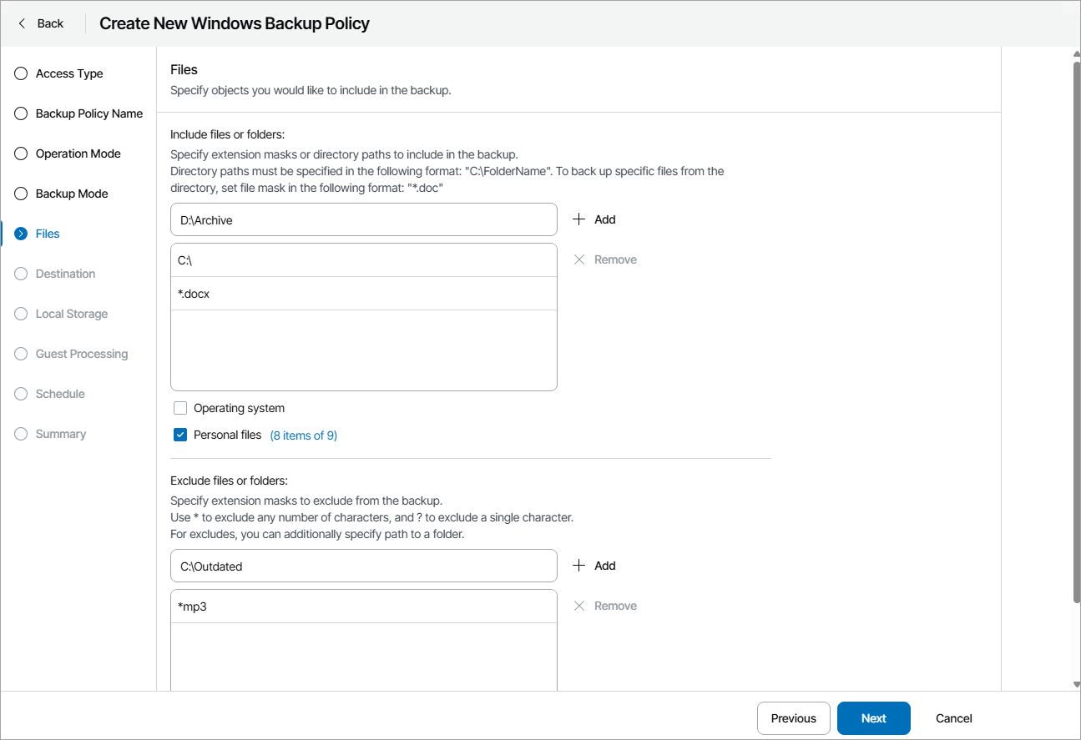Select the C:\ entry in include list

363,260
